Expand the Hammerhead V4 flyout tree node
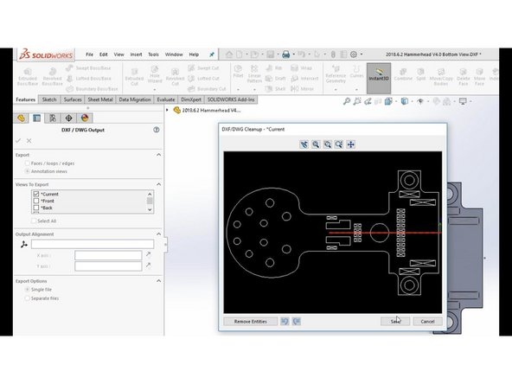This screenshot has width=512, height=384. 168,111
